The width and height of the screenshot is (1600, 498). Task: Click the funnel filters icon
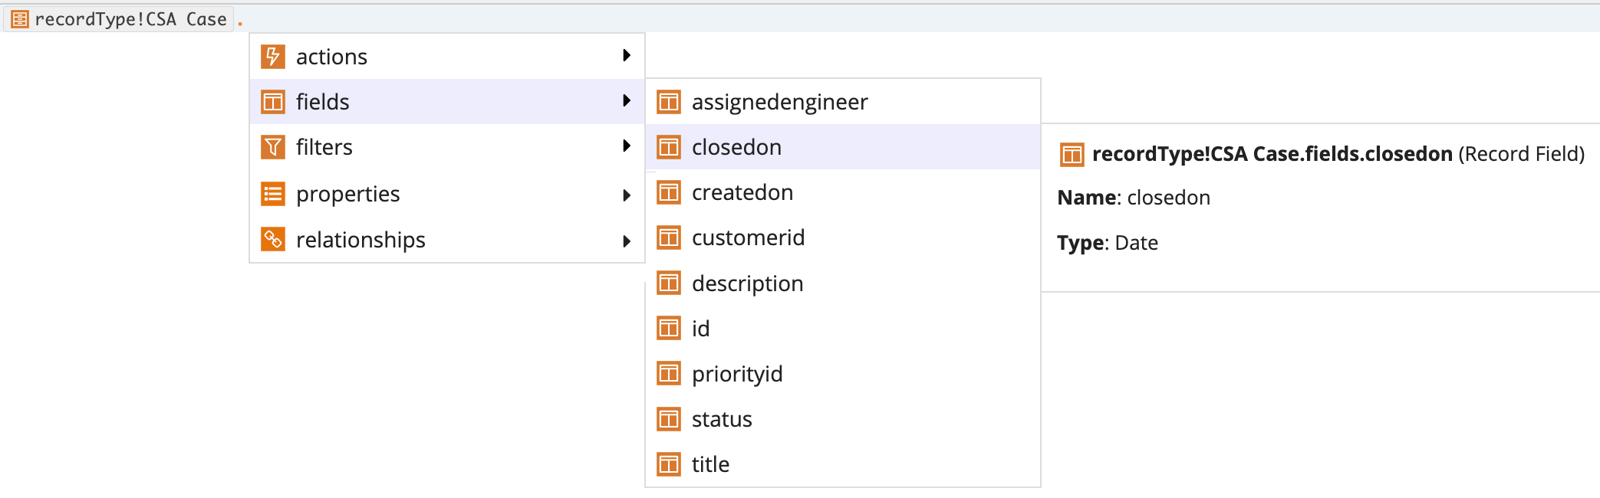tap(273, 146)
